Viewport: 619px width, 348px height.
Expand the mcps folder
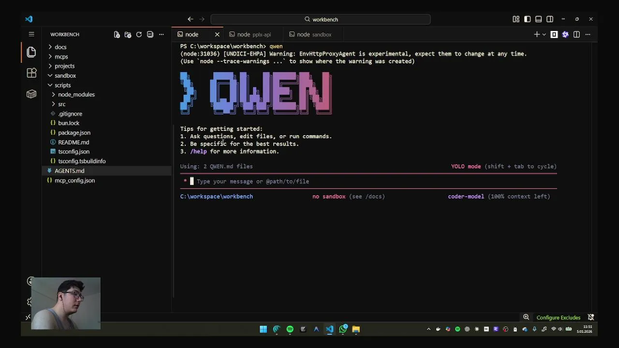click(x=61, y=57)
